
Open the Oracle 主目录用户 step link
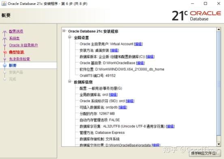click(x=23, y=45)
